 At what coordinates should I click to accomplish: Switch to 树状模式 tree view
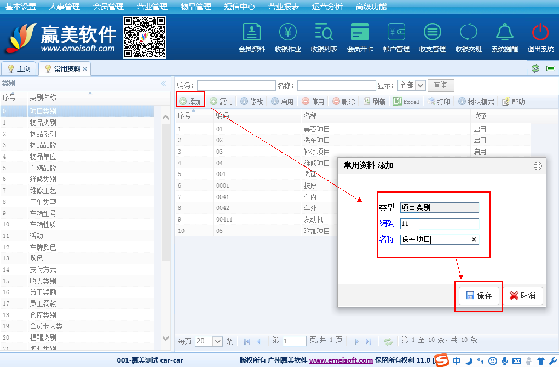coord(476,102)
